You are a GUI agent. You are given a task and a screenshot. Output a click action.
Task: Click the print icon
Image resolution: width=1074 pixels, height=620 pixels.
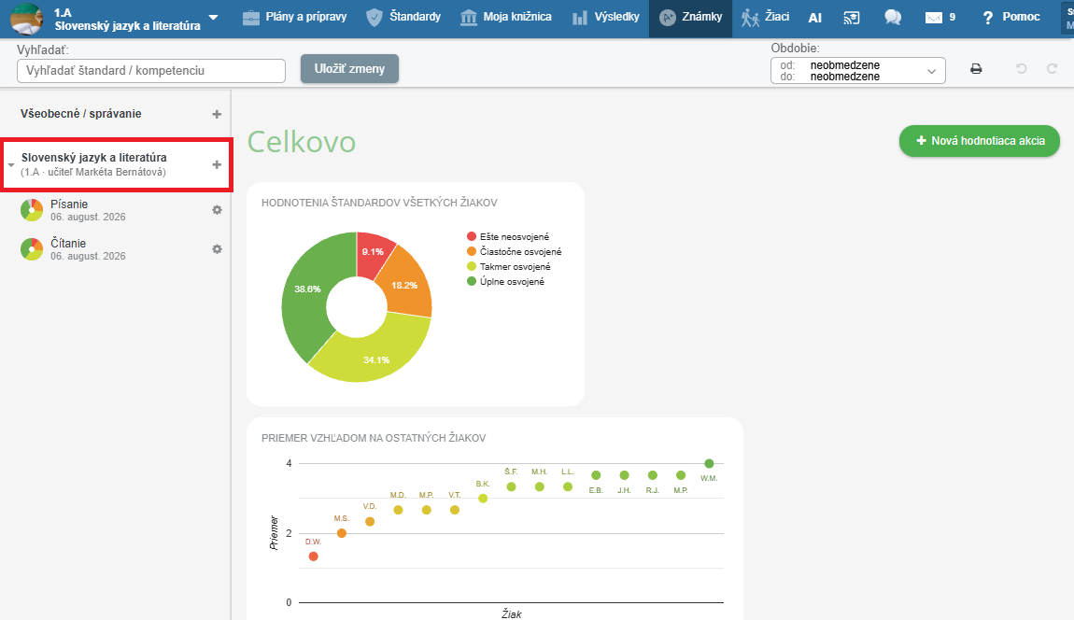976,68
